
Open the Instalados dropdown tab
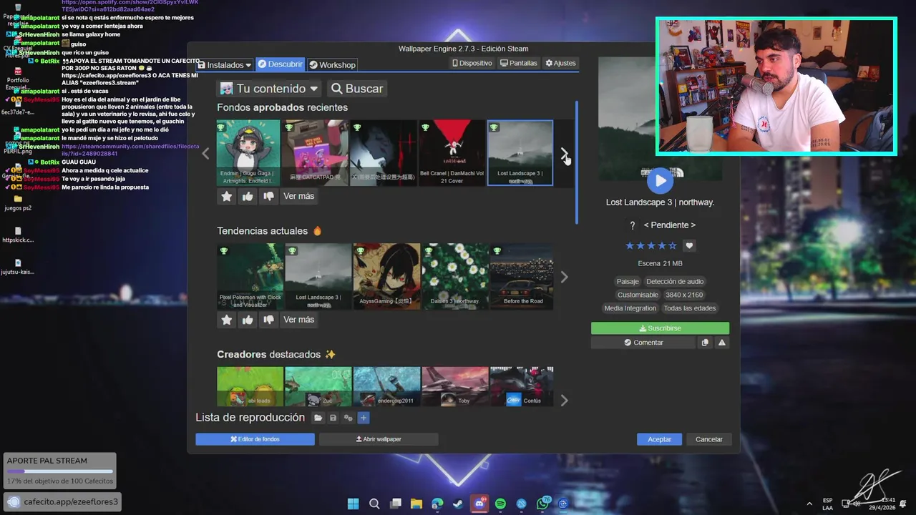225,64
